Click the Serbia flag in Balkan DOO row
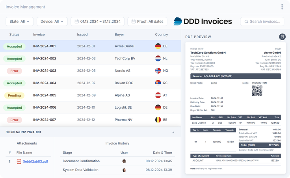Viewport: 290px width, 178px height. pyautogui.click(x=158, y=83)
